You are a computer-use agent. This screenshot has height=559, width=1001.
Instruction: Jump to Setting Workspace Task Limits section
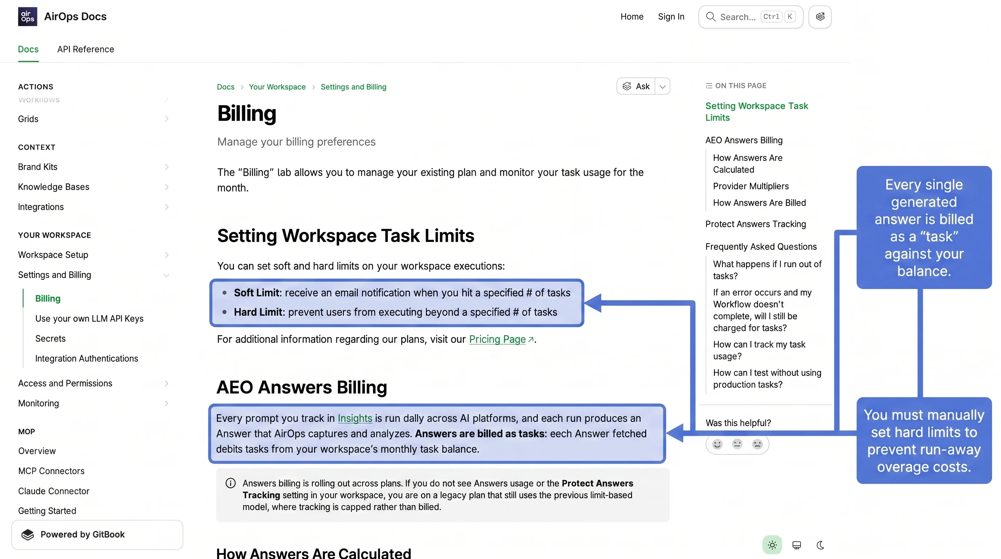coord(756,112)
